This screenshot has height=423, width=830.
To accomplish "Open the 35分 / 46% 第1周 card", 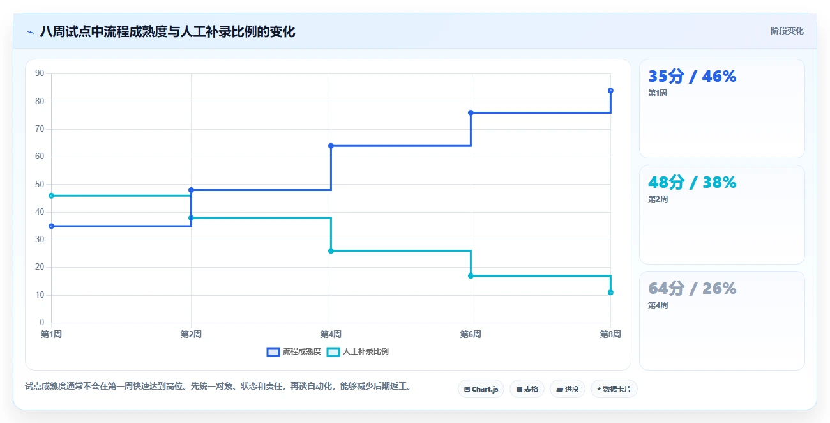I will click(721, 109).
